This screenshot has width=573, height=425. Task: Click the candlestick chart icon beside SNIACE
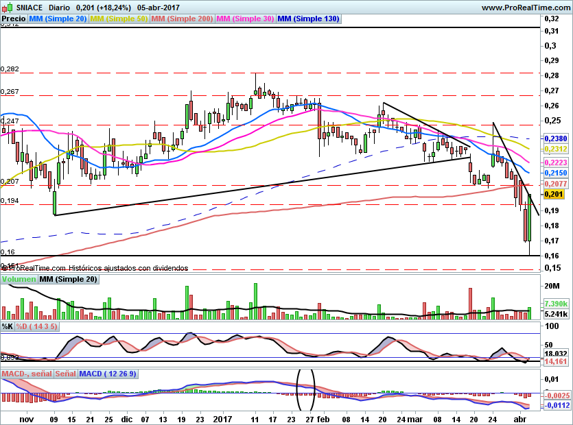8,8
